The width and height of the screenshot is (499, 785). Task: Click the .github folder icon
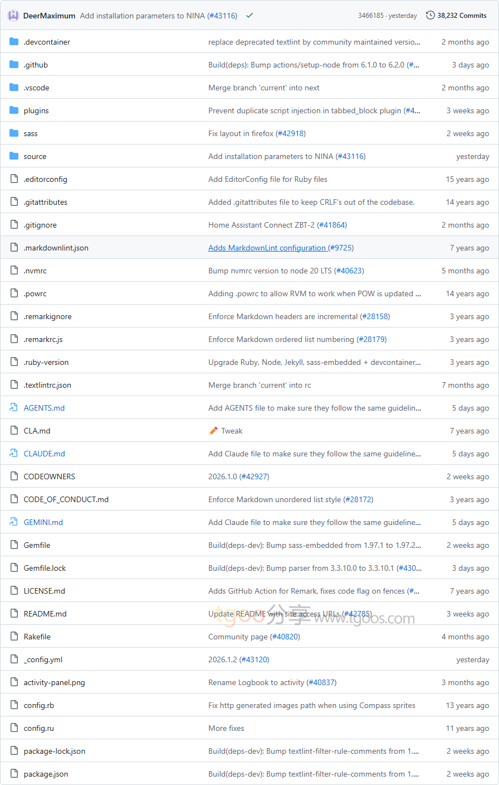coord(14,65)
